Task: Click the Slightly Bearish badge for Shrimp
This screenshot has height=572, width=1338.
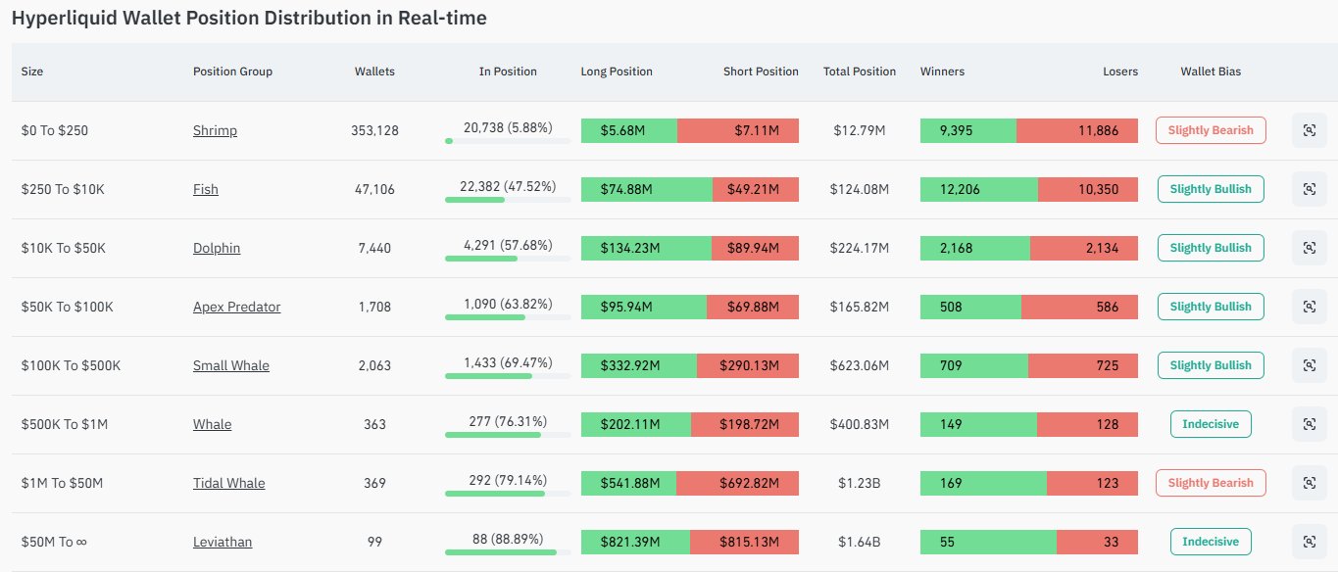Action: (x=1211, y=130)
